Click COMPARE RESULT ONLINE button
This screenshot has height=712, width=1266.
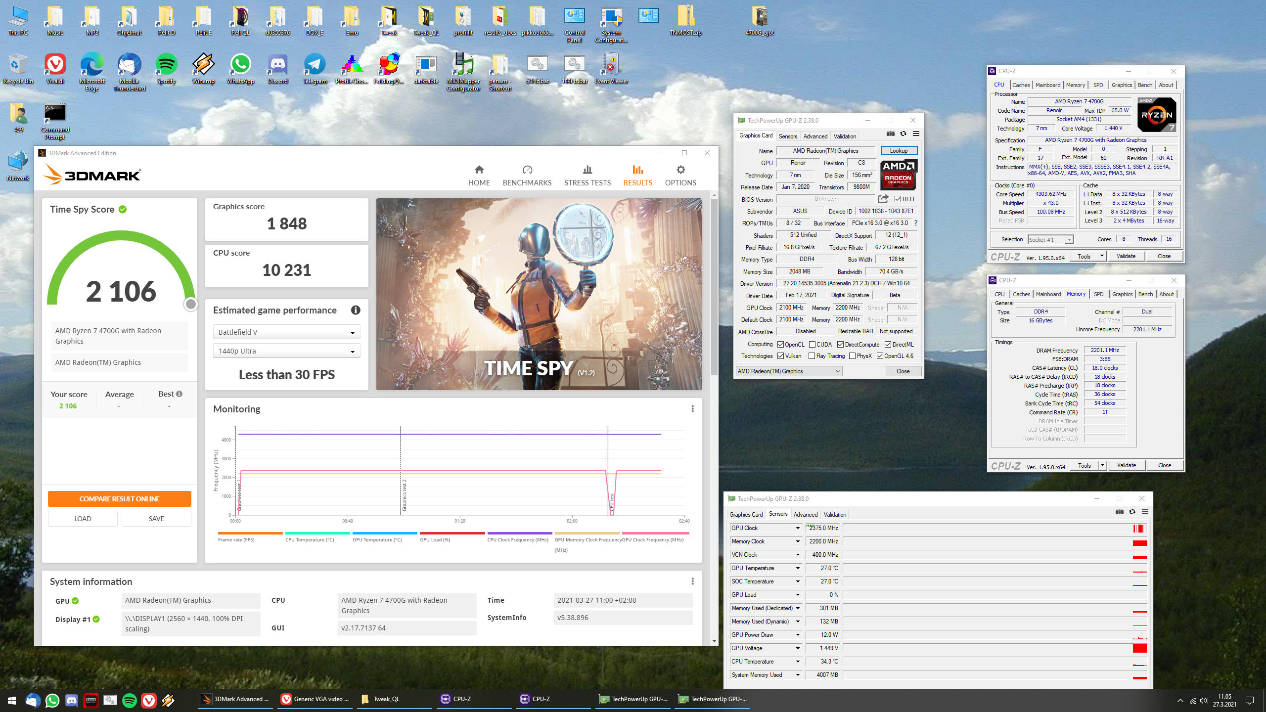pyautogui.click(x=119, y=499)
